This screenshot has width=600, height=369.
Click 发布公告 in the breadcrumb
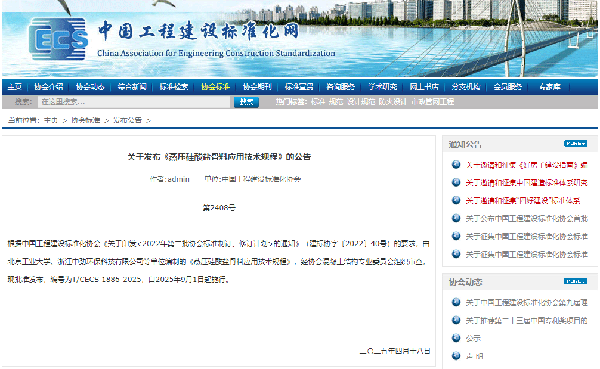coord(128,120)
